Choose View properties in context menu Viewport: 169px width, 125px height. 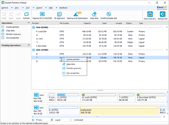coord(75,73)
